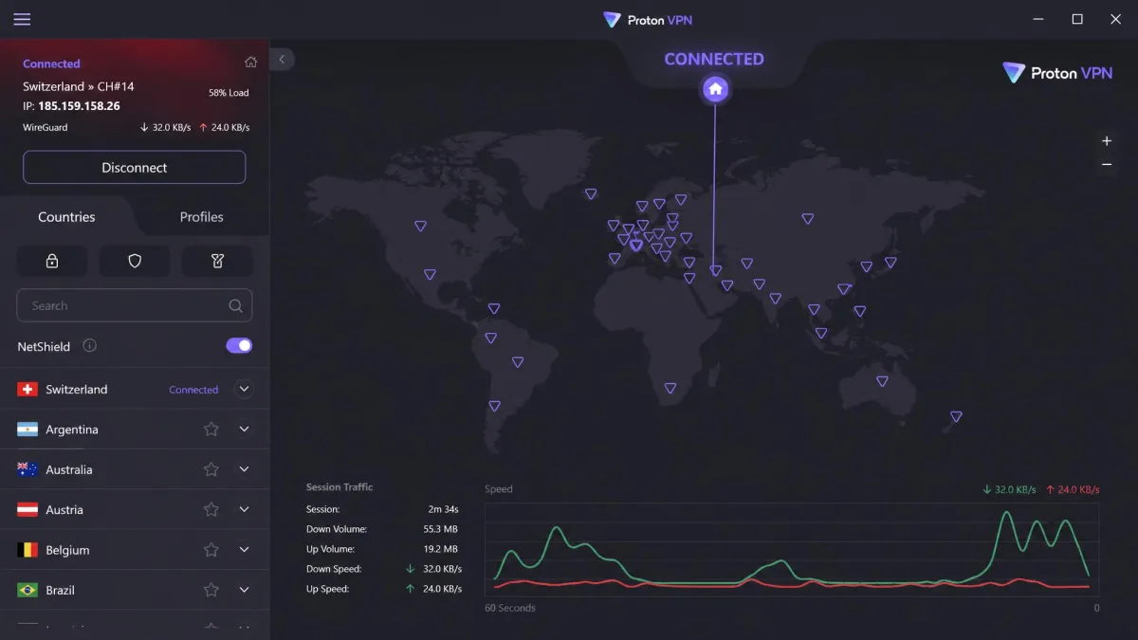Screen dimensions: 1138x640
Task: Select the Australia server marker on map
Action: coord(882,381)
